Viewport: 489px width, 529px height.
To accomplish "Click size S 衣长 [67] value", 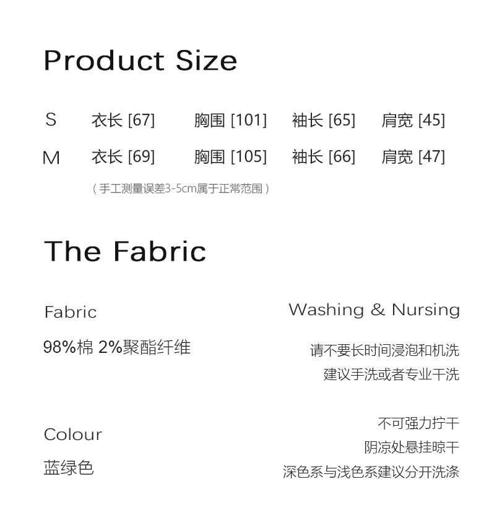I will pyautogui.click(x=123, y=120).
